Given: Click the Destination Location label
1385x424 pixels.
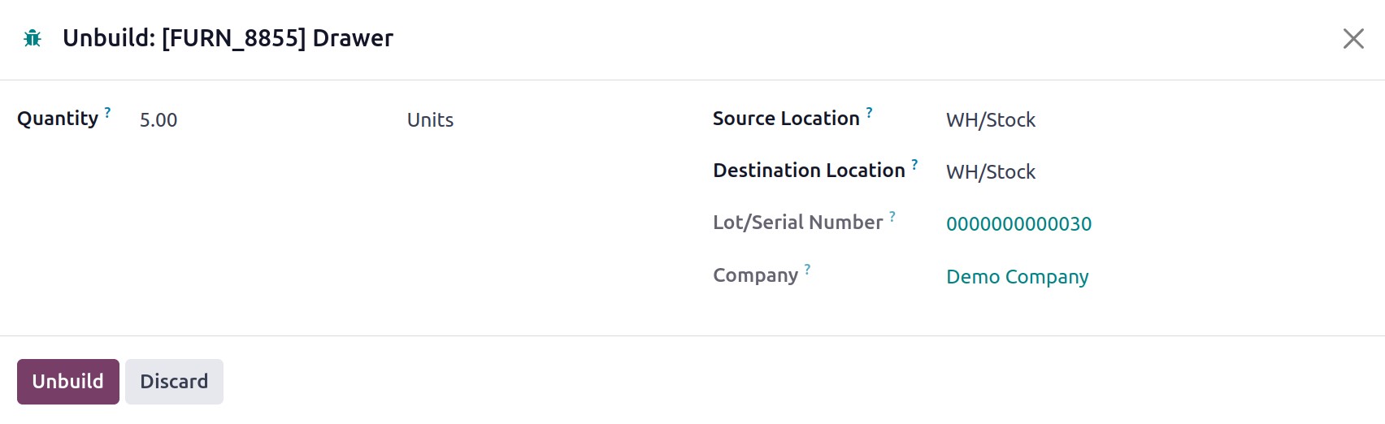Looking at the screenshot, I should coord(809,171).
